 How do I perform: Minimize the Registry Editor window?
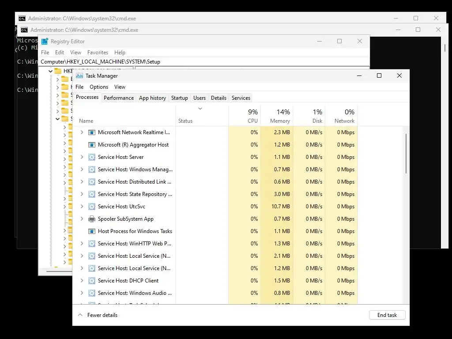320,41
